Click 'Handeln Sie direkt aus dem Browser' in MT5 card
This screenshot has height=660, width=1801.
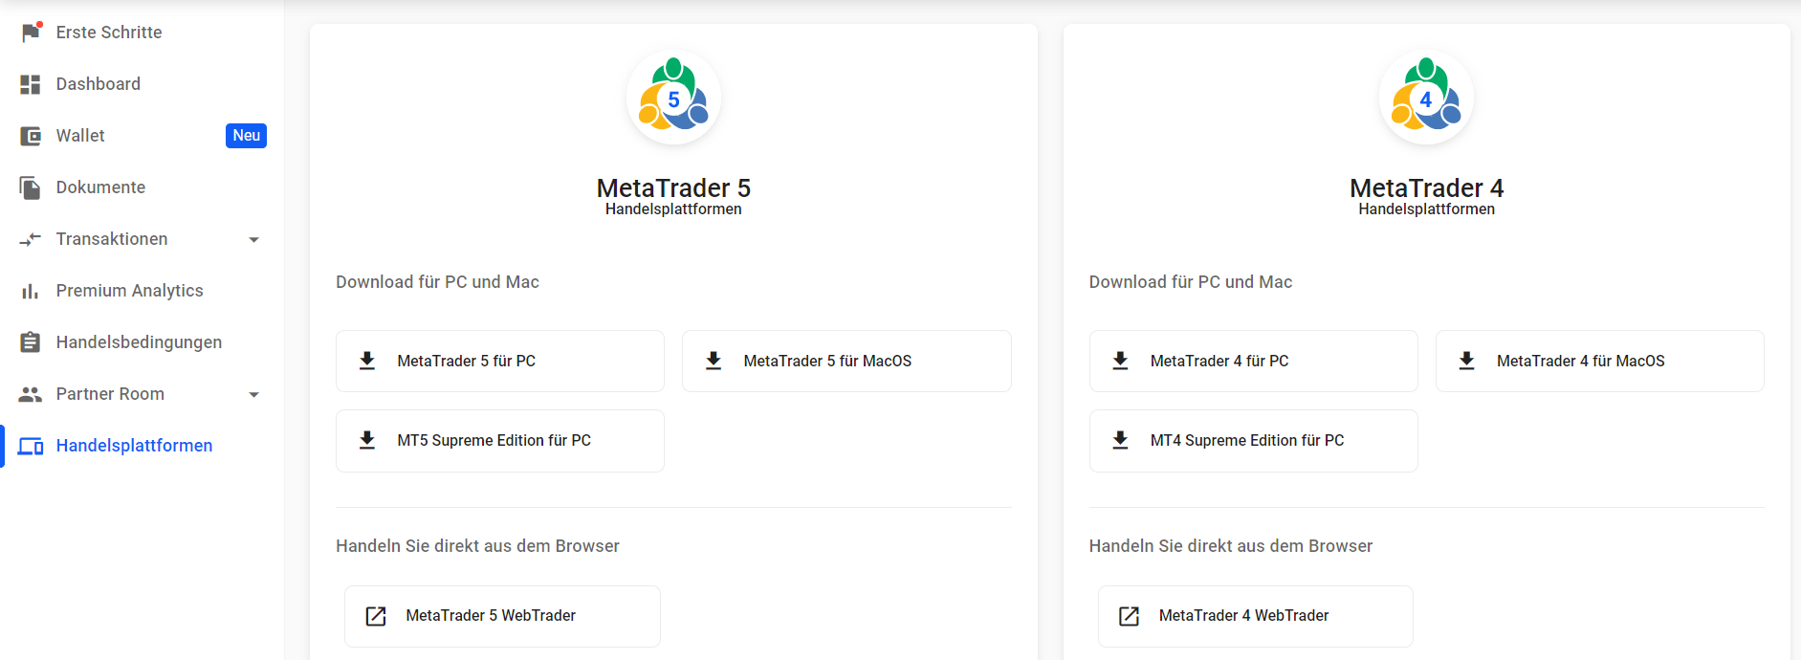(x=477, y=546)
